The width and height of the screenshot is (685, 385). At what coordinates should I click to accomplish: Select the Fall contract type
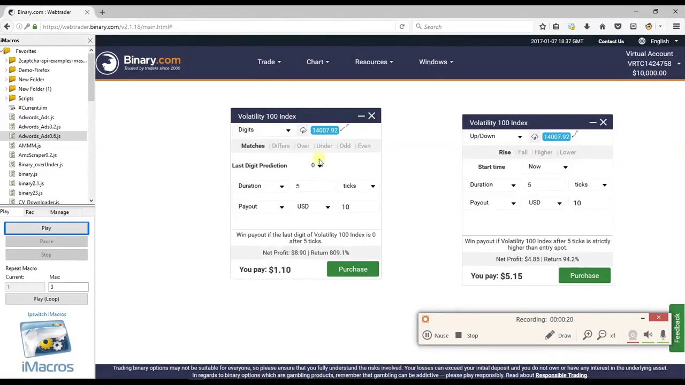pyautogui.click(x=522, y=152)
